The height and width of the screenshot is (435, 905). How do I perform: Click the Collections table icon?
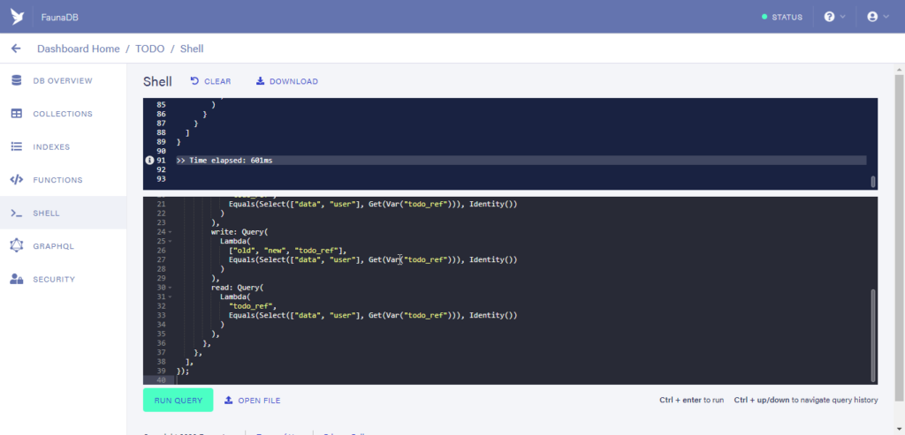17,114
